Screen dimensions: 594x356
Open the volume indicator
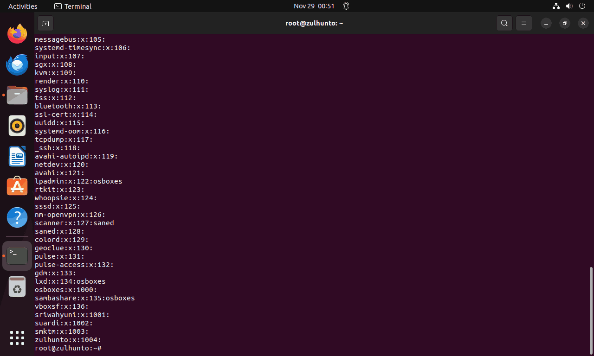tap(569, 6)
